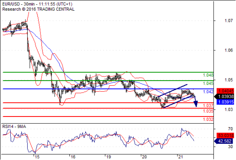Image resolution: width=236 pixels, height=160 pixels.
Task: Click the EUR/USD - 30min chart title
Action: 37,4
